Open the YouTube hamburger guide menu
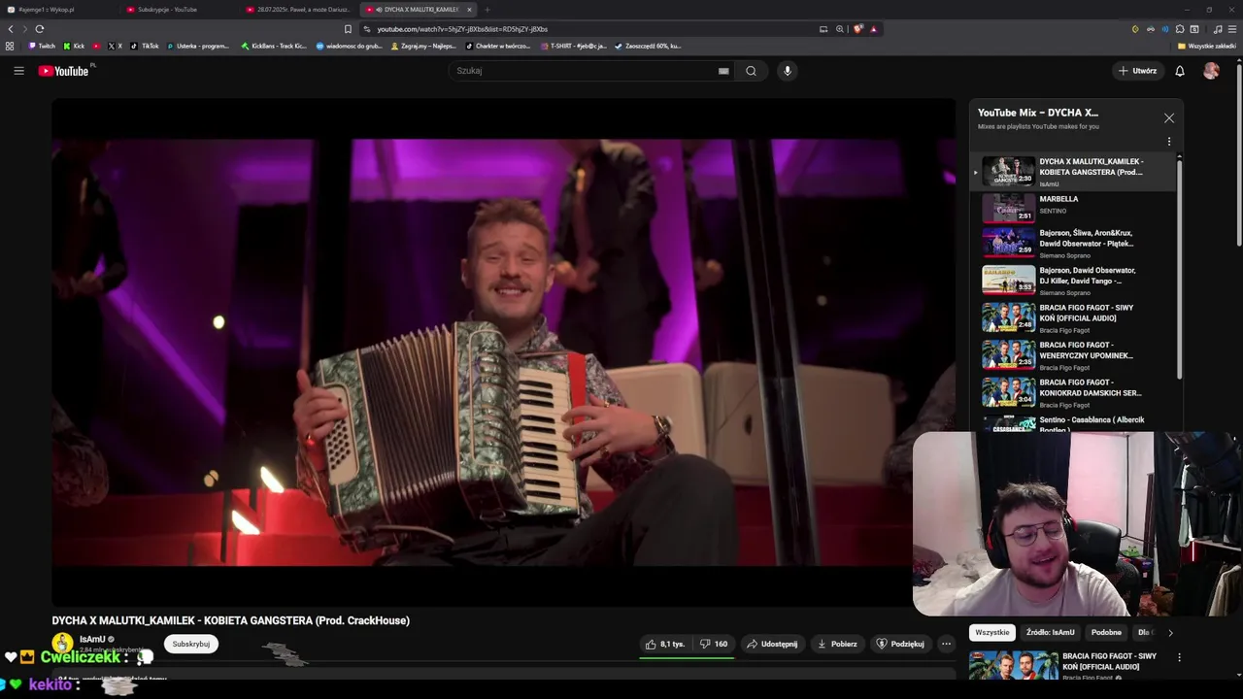This screenshot has width=1243, height=699. (x=18, y=71)
